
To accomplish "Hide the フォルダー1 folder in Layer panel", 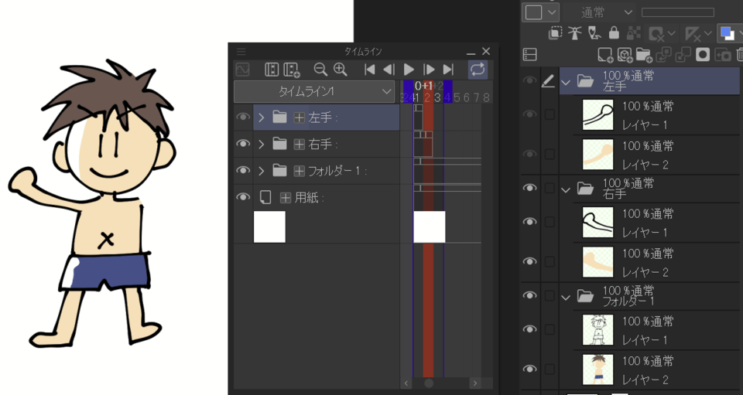I will (x=529, y=295).
